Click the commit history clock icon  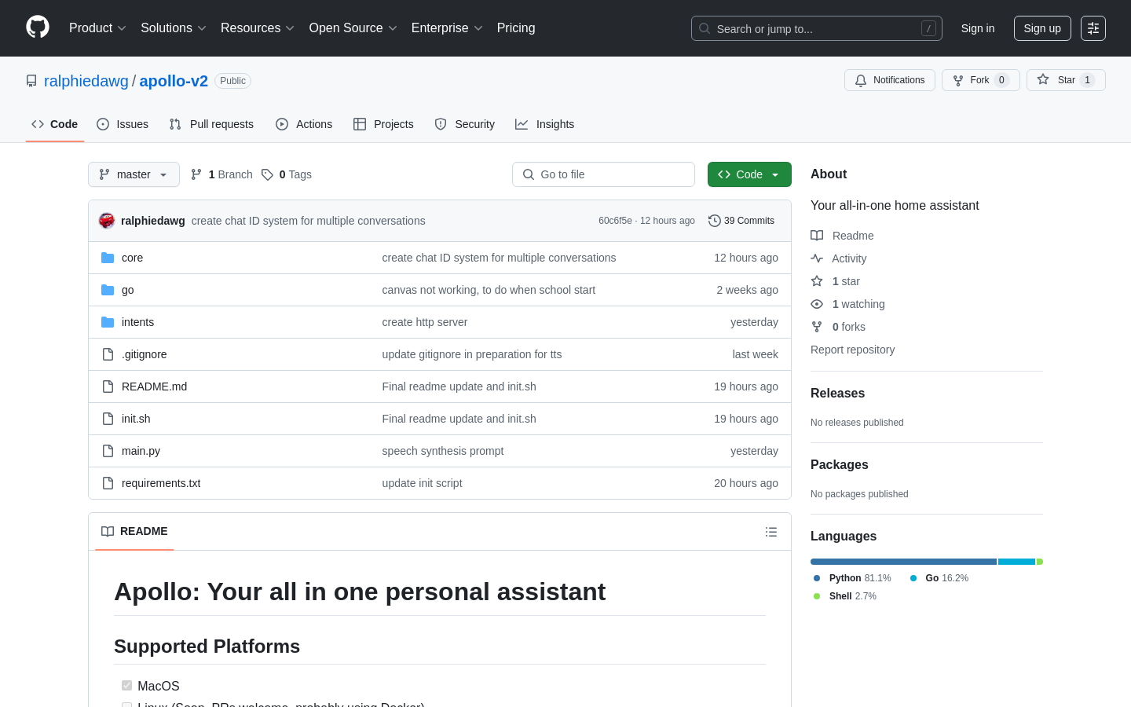(x=714, y=221)
